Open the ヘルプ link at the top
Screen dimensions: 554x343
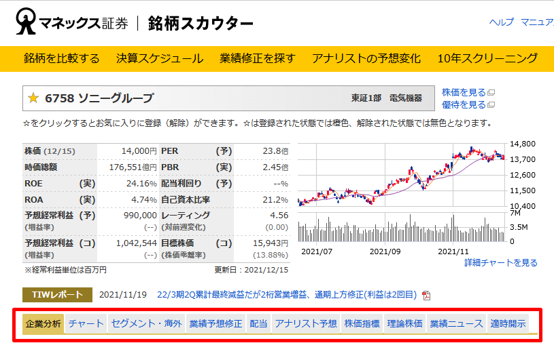pos(501,22)
